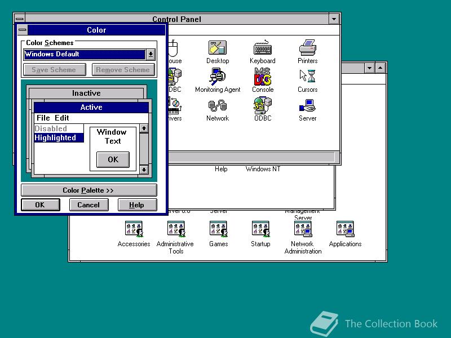Open the ODBC icon with the 32 label
This screenshot has height=338, width=451.
point(263,109)
